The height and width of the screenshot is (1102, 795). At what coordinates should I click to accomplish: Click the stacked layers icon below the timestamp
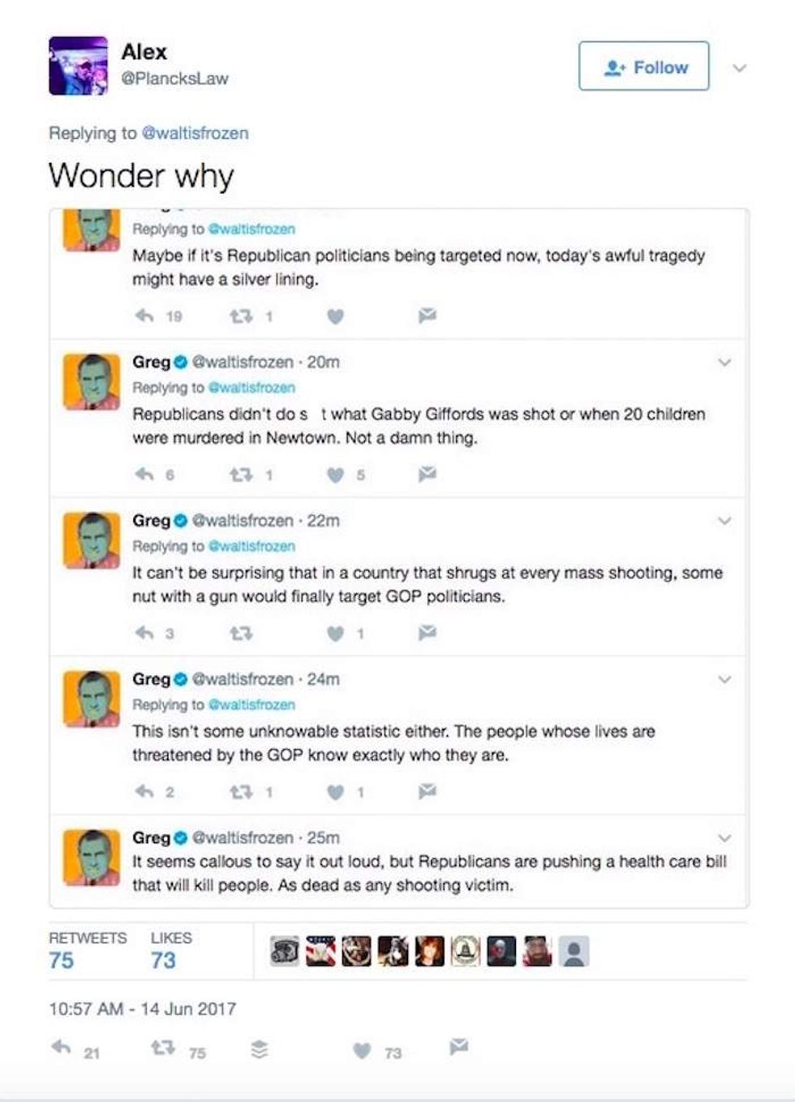259,1051
